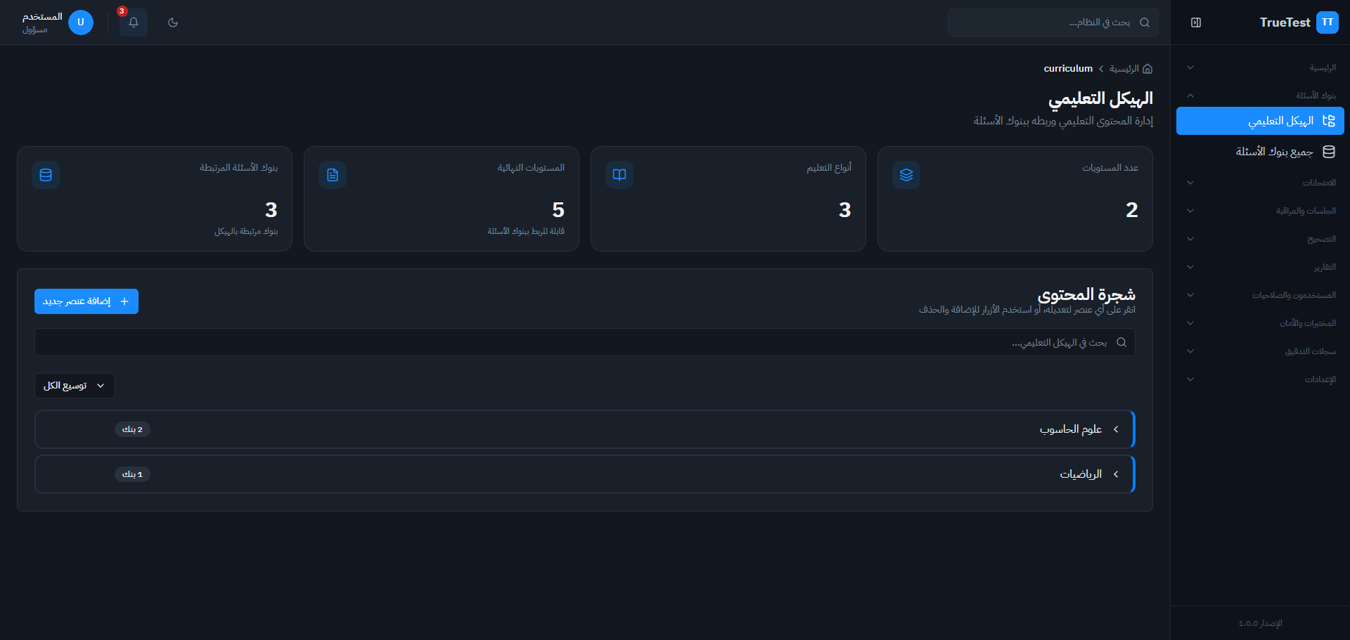Click the book icon on education types card
The image size is (1350, 640).
tap(619, 175)
